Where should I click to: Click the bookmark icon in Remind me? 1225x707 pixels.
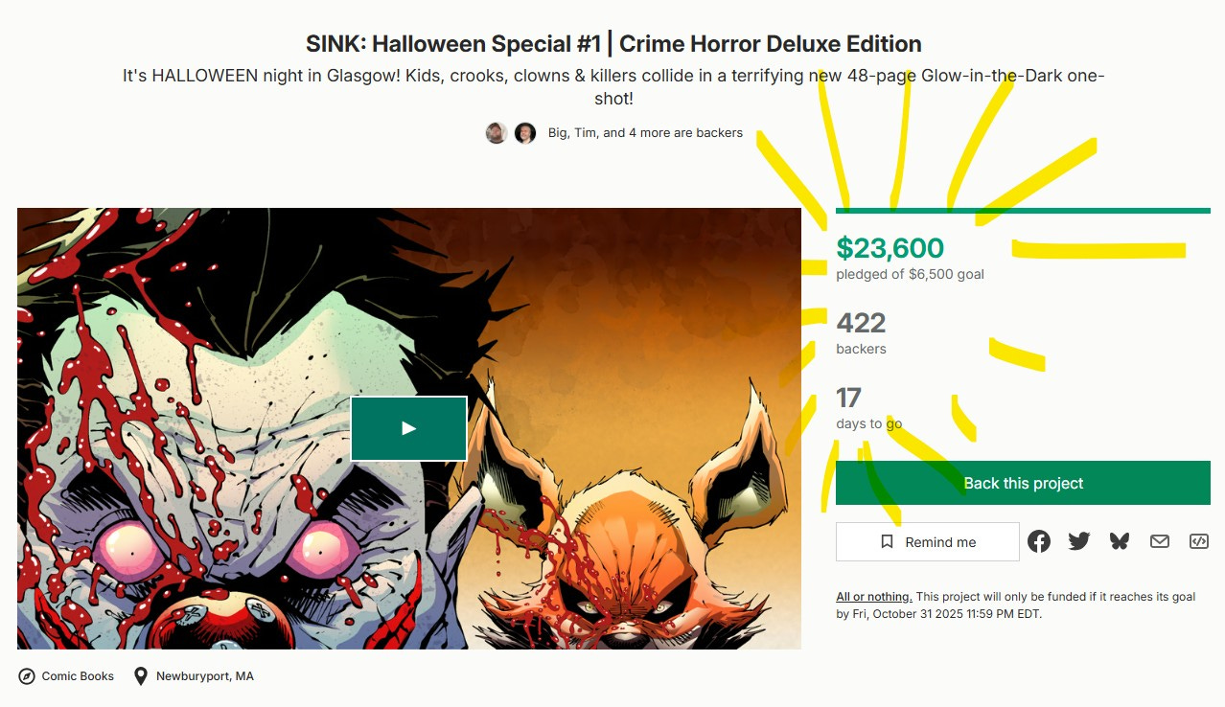[x=887, y=542]
